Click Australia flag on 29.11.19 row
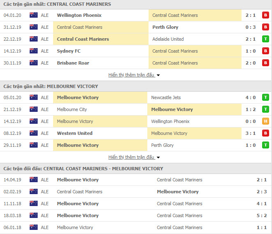Image resolution: width=272 pixels, height=234 pixels. (x=33, y=145)
